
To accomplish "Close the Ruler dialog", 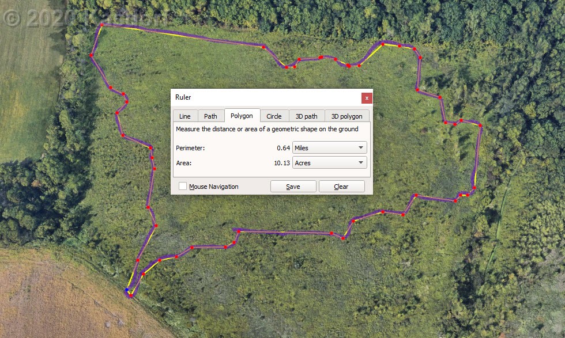I will [367, 98].
